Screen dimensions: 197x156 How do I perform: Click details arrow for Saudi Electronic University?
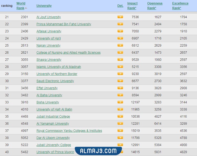[120, 81]
